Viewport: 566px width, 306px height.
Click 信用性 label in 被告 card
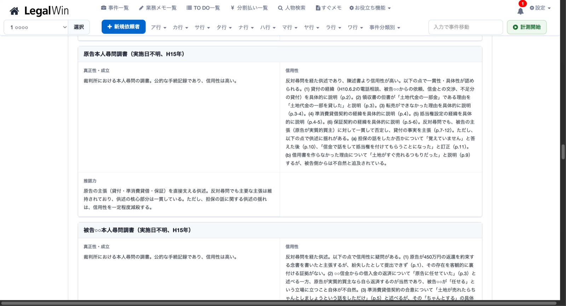292,247
